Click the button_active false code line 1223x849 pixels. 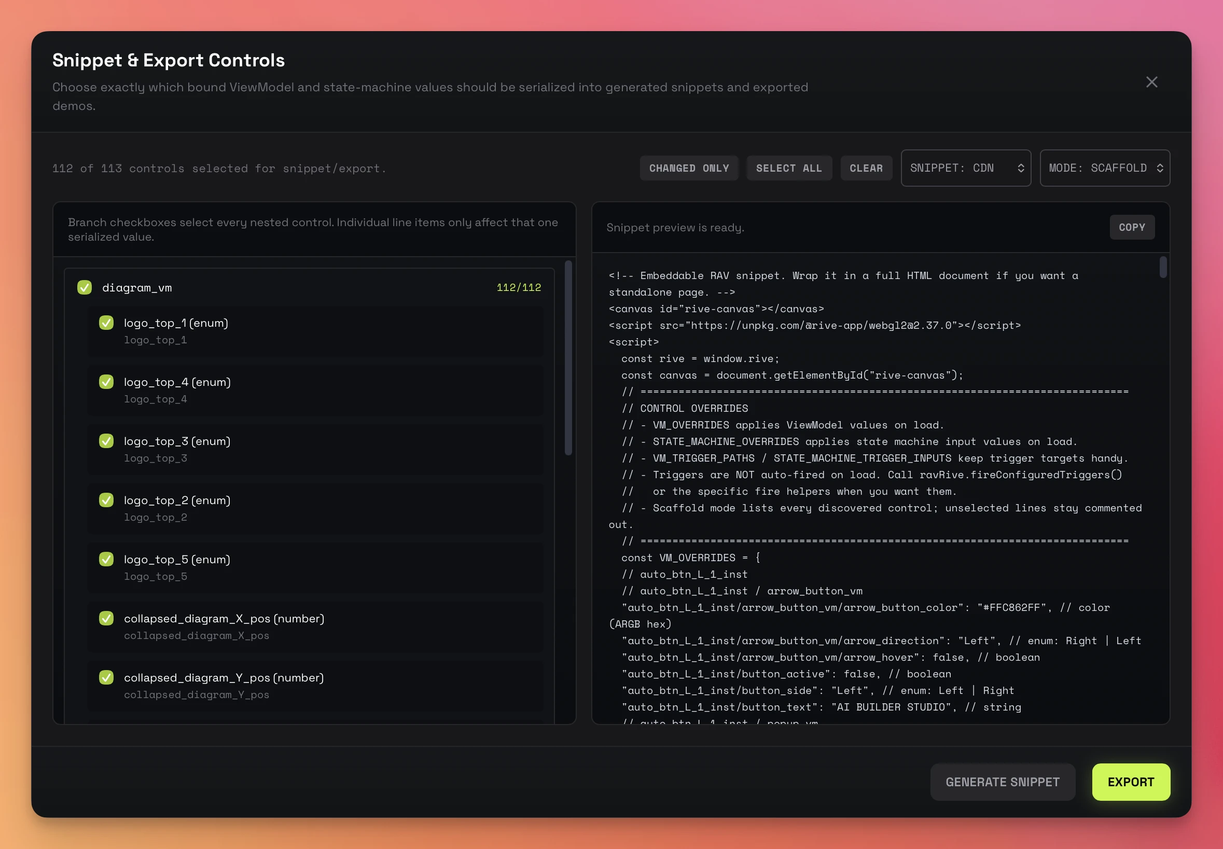(x=786, y=674)
